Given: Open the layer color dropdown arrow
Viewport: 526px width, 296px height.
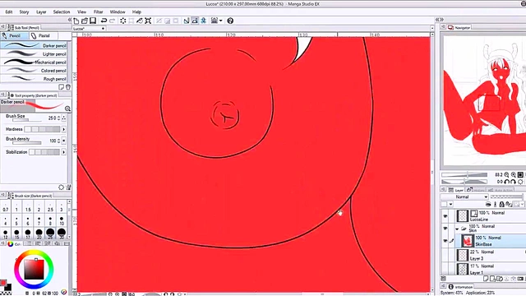Looking at the screenshot, I should tap(450, 204).
